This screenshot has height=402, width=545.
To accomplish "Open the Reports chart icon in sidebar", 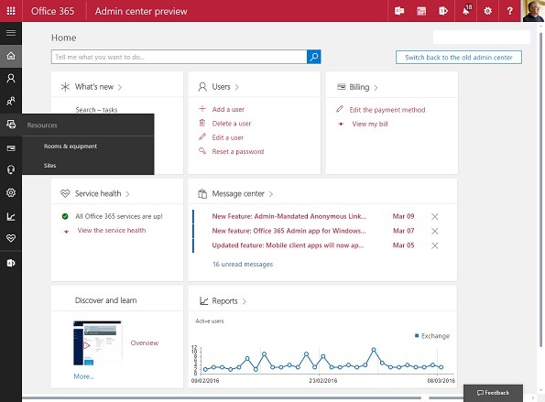I will (x=11, y=217).
